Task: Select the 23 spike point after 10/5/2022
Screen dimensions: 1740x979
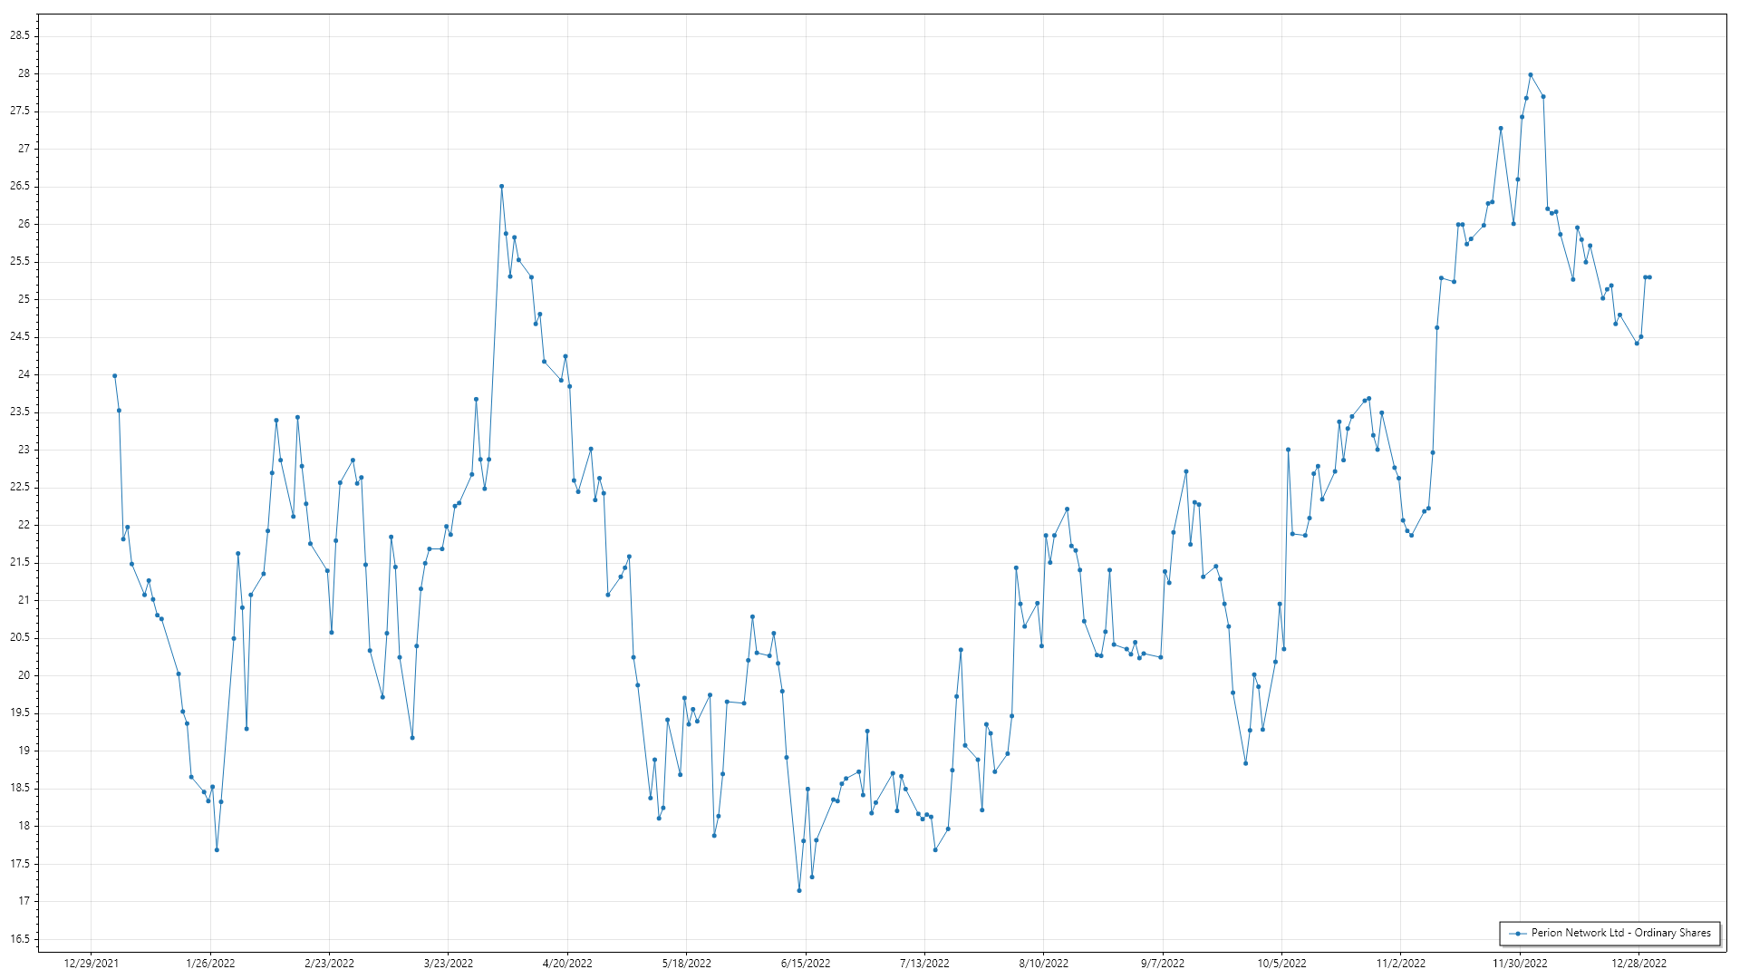Action: (x=1288, y=450)
